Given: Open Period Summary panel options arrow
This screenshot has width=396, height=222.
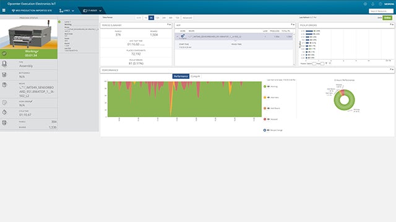Looking at the screenshot, I should [170, 25].
